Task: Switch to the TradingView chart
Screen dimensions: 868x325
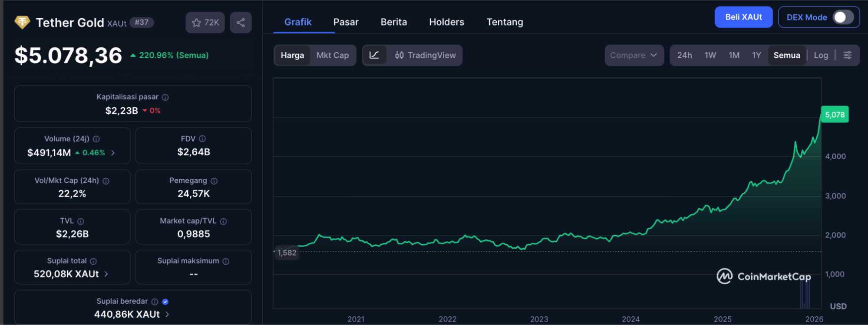Action: [x=426, y=55]
